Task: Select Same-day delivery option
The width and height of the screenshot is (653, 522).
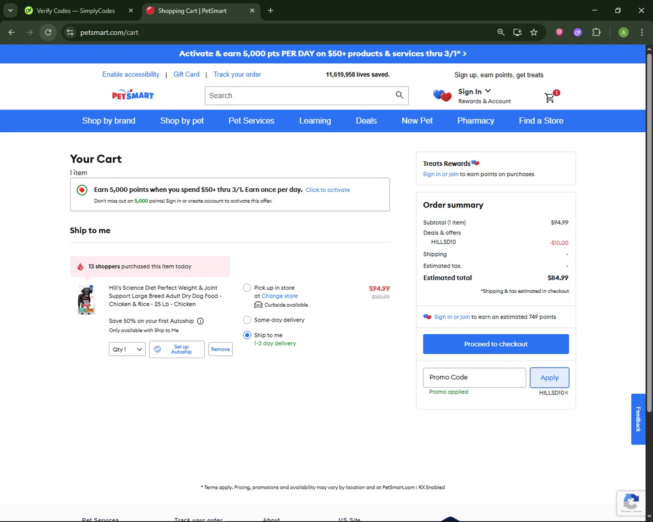Action: [247, 320]
